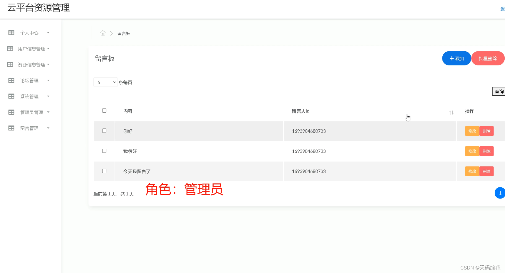Click 修改 for the 你好 row
505x273 pixels.
click(x=472, y=131)
